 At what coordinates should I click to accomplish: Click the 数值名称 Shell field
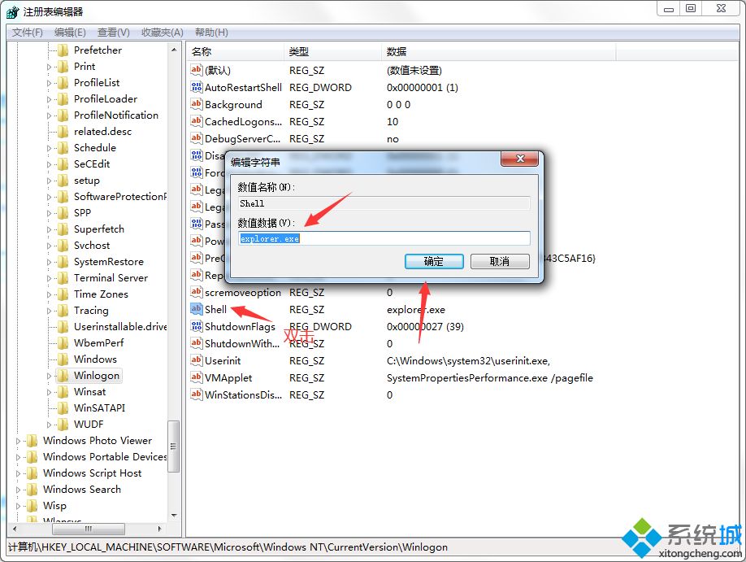(384, 203)
